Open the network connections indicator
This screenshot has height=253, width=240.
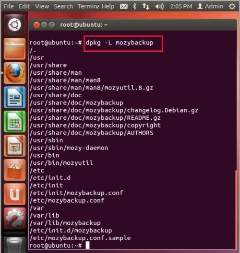[145, 6]
